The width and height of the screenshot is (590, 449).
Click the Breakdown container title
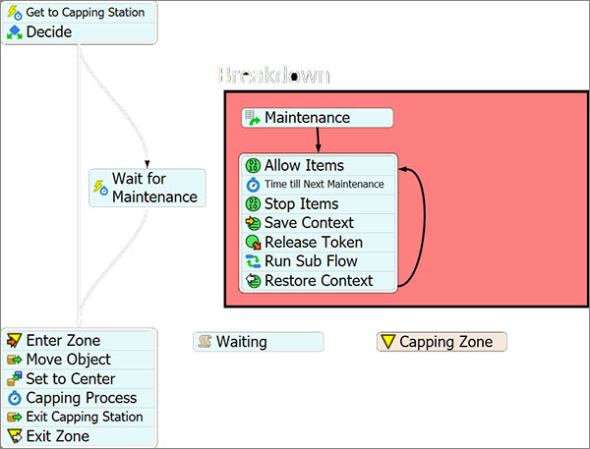274,76
